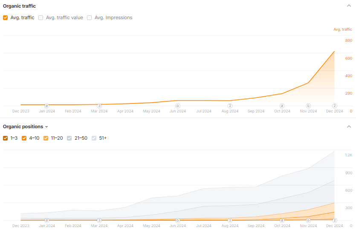356x230 pixels.
Task: Toggle the 1–3 positions checkbox
Action: click(6, 138)
